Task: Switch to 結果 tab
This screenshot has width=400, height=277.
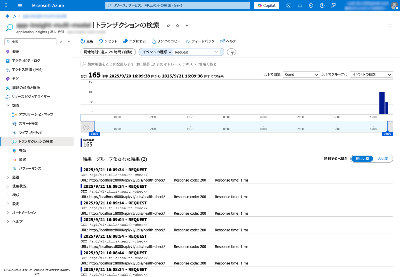Action: (87, 159)
